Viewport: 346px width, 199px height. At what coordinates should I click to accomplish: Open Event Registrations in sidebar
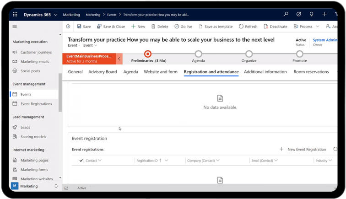point(36,104)
